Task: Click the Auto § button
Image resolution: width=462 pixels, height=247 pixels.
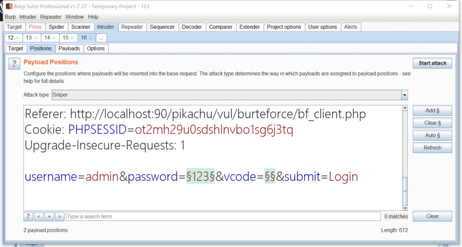Action: [432, 135]
